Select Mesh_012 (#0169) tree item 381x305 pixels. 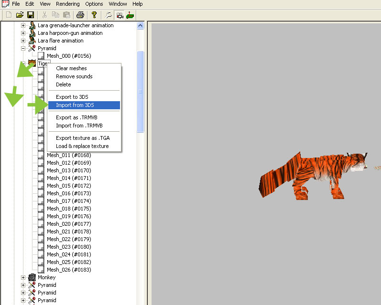point(69,163)
